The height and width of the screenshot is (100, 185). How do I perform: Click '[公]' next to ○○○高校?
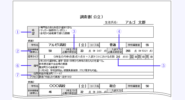point(83,86)
